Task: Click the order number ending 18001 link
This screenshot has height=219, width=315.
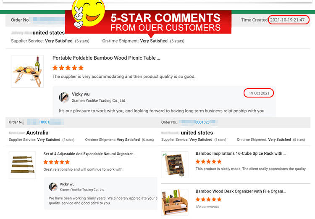Action: pos(44,122)
